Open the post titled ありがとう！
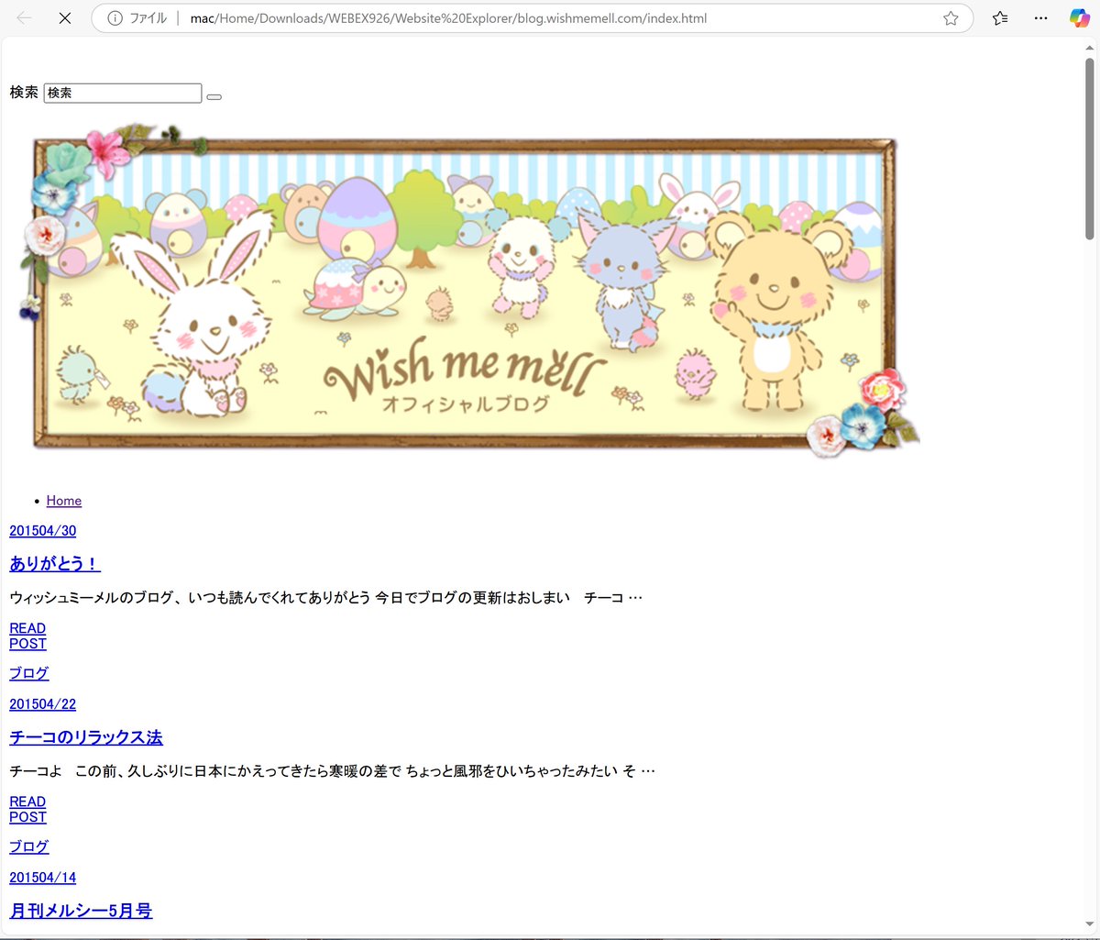The height and width of the screenshot is (940, 1100). [54, 563]
